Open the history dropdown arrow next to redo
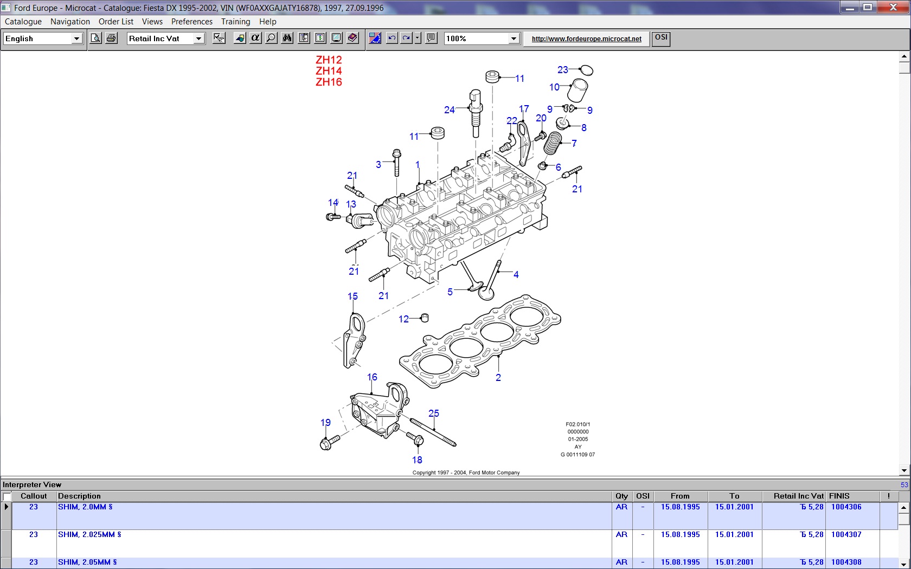The width and height of the screenshot is (911, 569). 418,38
